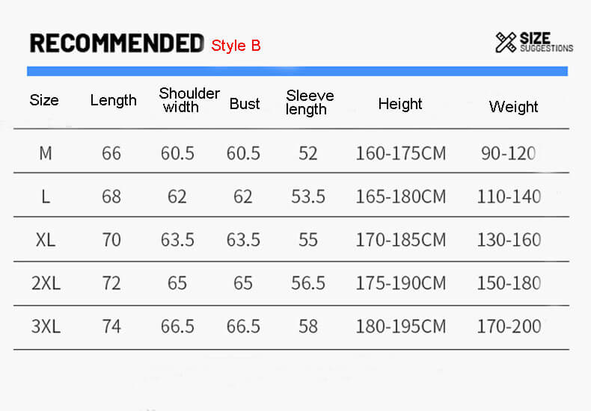Click the red Style B label
Viewport: 591px width, 411px height.
[236, 45]
